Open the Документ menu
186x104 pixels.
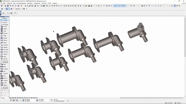30,3
